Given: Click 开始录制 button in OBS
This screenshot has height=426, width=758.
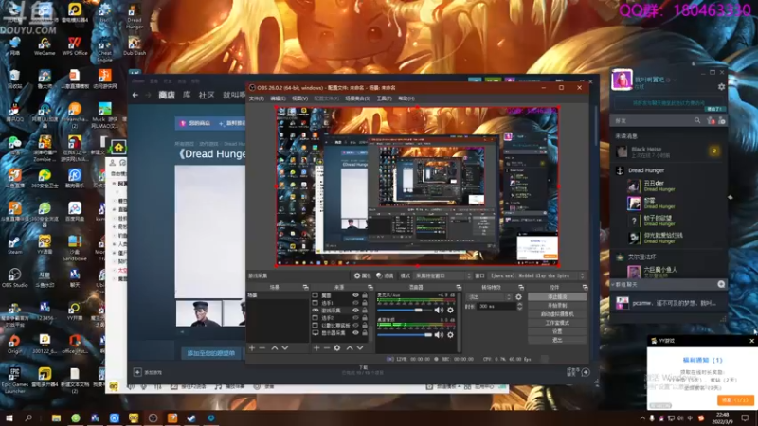Looking at the screenshot, I should click(x=557, y=306).
